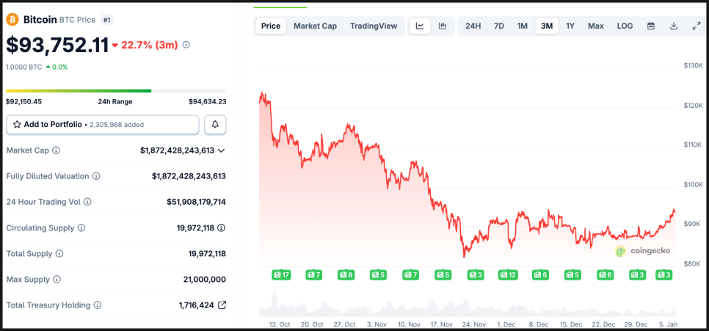This screenshot has width=709, height=331.
Task: Select the 24H time range
Action: [473, 26]
